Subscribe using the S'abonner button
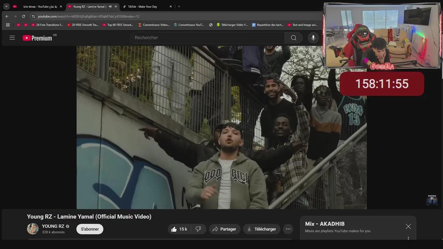 (90, 229)
